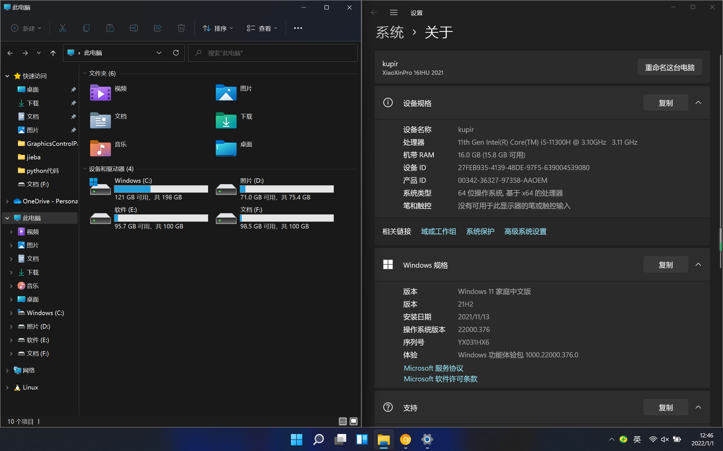The width and height of the screenshot is (723, 451).
Task: Click the Share icon in File Explorer toolbar
Action: pyautogui.click(x=157, y=28)
